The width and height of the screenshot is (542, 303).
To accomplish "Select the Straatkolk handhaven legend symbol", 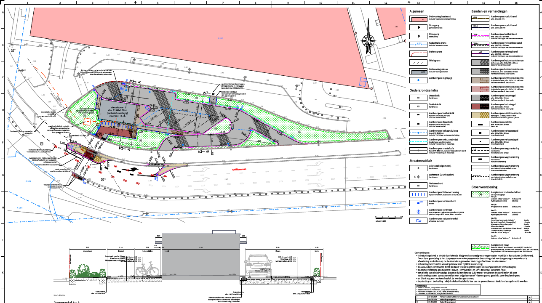I will pos(419,98).
